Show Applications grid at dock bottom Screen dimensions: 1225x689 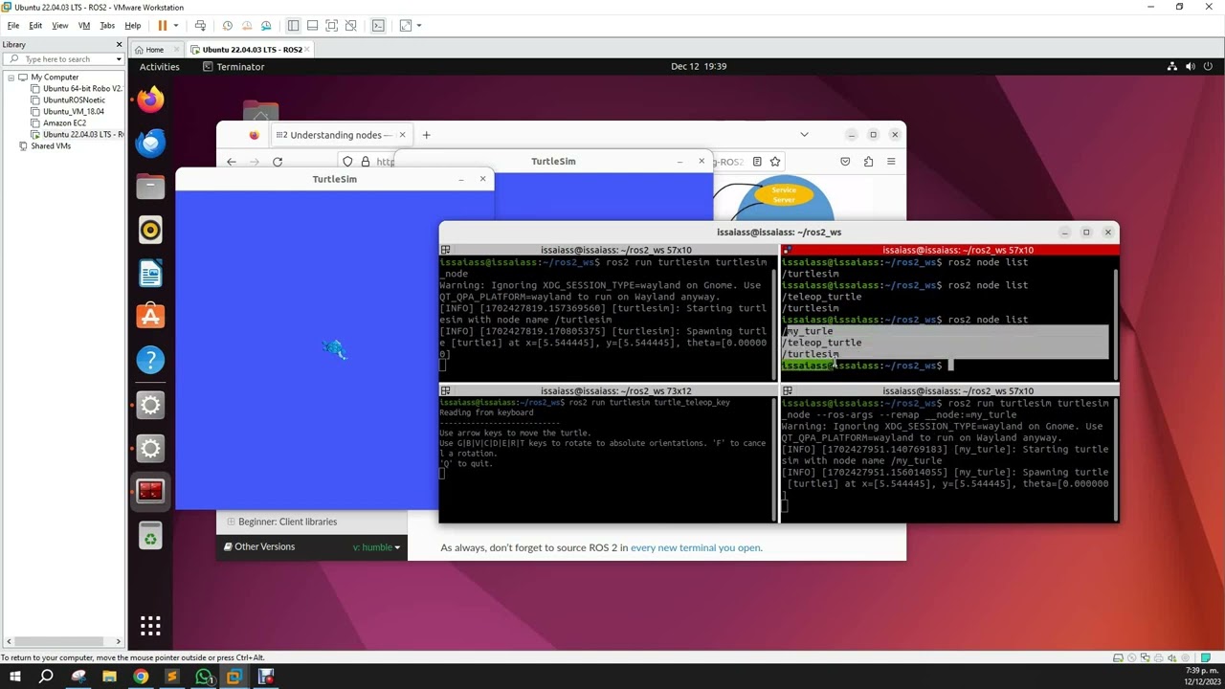click(150, 626)
